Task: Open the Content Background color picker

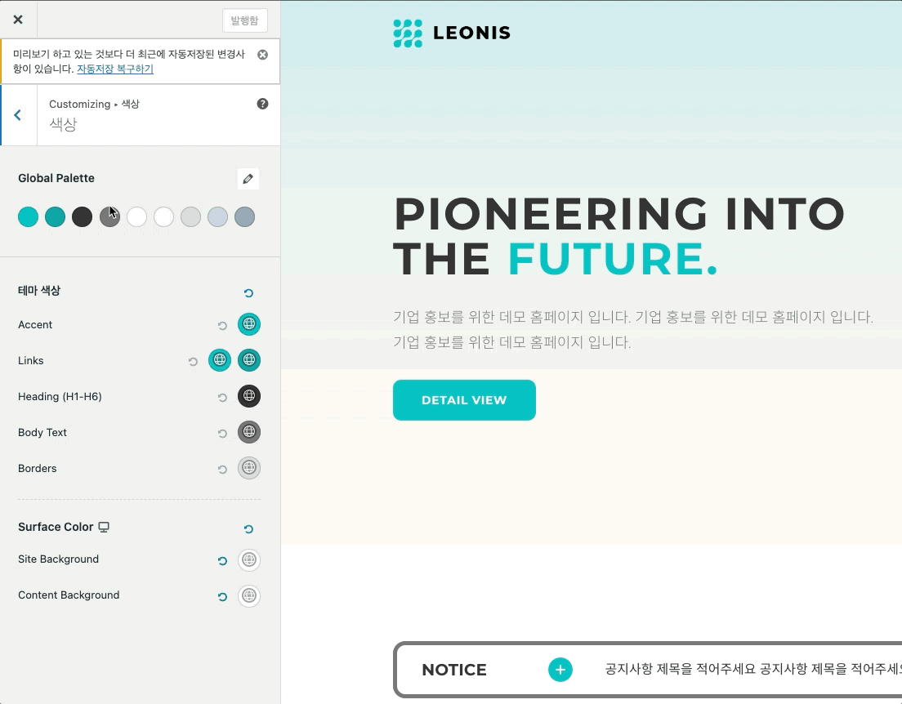Action: click(x=249, y=596)
